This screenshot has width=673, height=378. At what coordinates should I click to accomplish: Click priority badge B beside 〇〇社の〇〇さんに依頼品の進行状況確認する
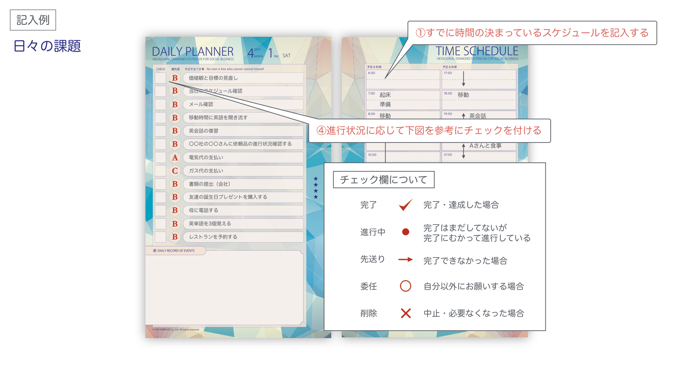(175, 144)
